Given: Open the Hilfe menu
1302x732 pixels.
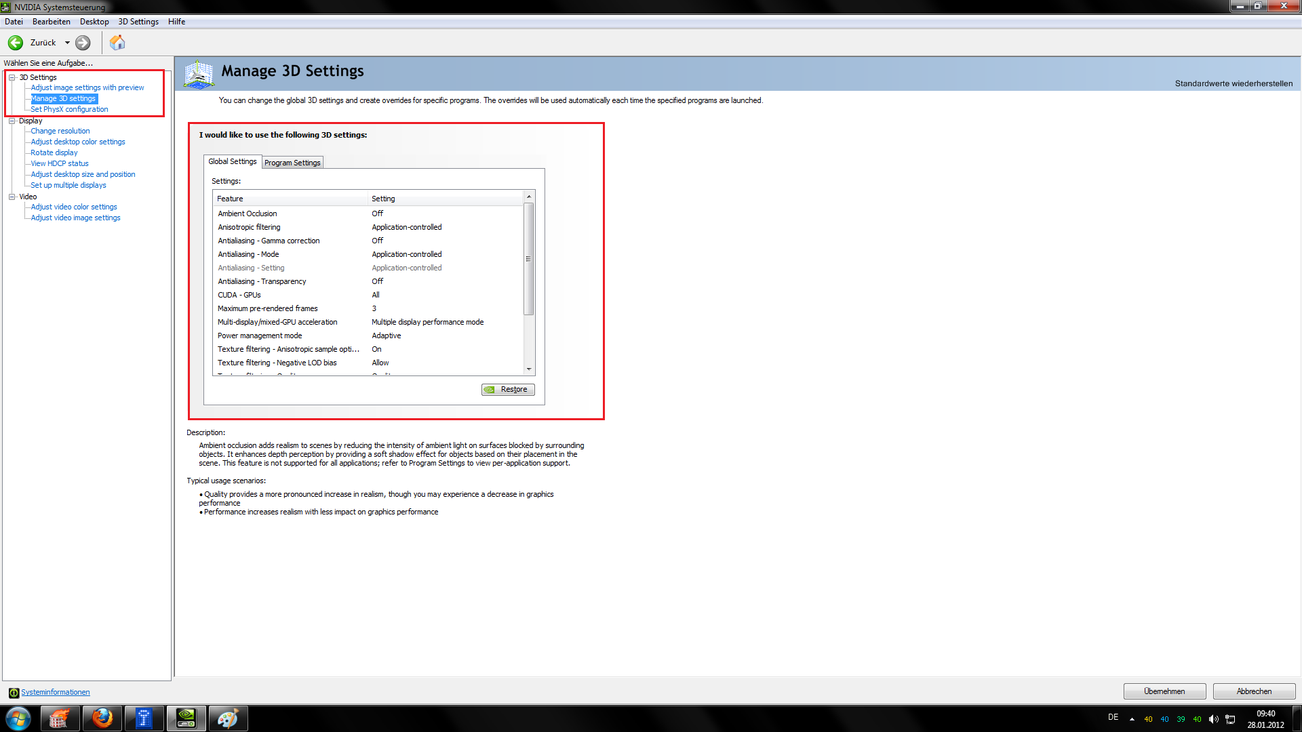Looking at the screenshot, I should (x=176, y=22).
